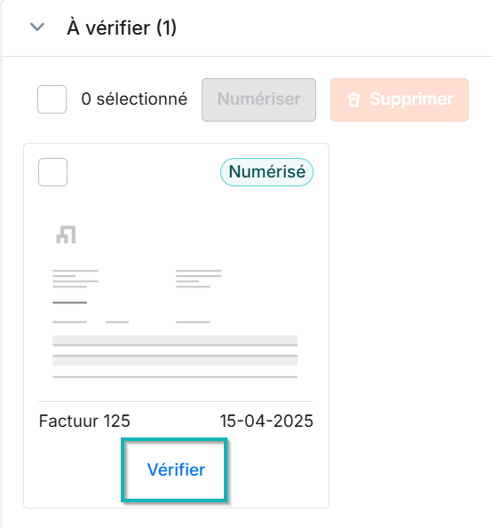The width and height of the screenshot is (492, 528).
Task: Click the dark heading line in preview
Action: click(x=70, y=303)
